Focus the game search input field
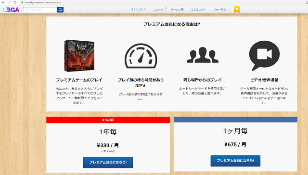This screenshot has width=308, height=175. pyautogui.click(x=40, y=10)
